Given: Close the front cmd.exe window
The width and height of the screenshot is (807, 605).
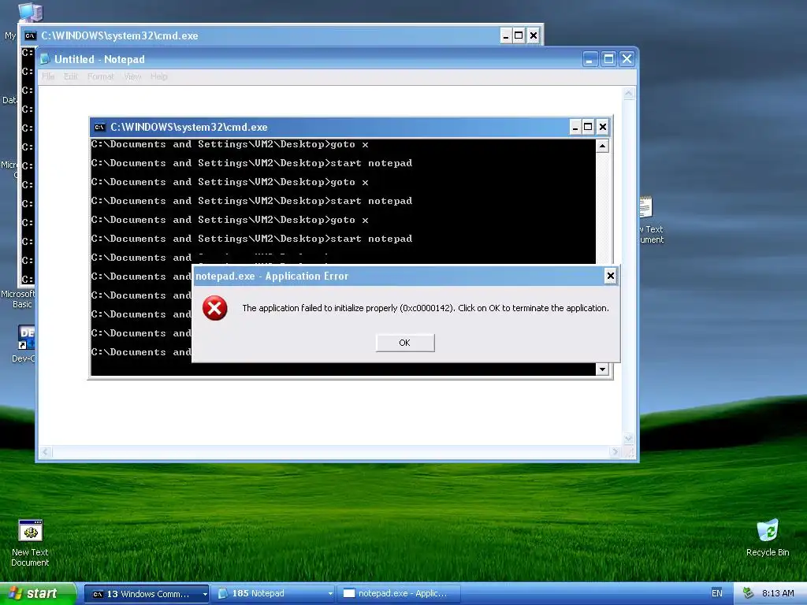Looking at the screenshot, I should pos(603,127).
